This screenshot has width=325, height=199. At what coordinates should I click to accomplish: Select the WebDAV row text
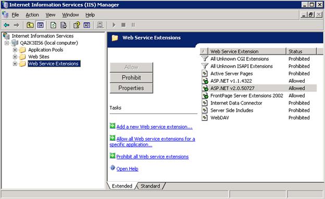tap(220, 118)
